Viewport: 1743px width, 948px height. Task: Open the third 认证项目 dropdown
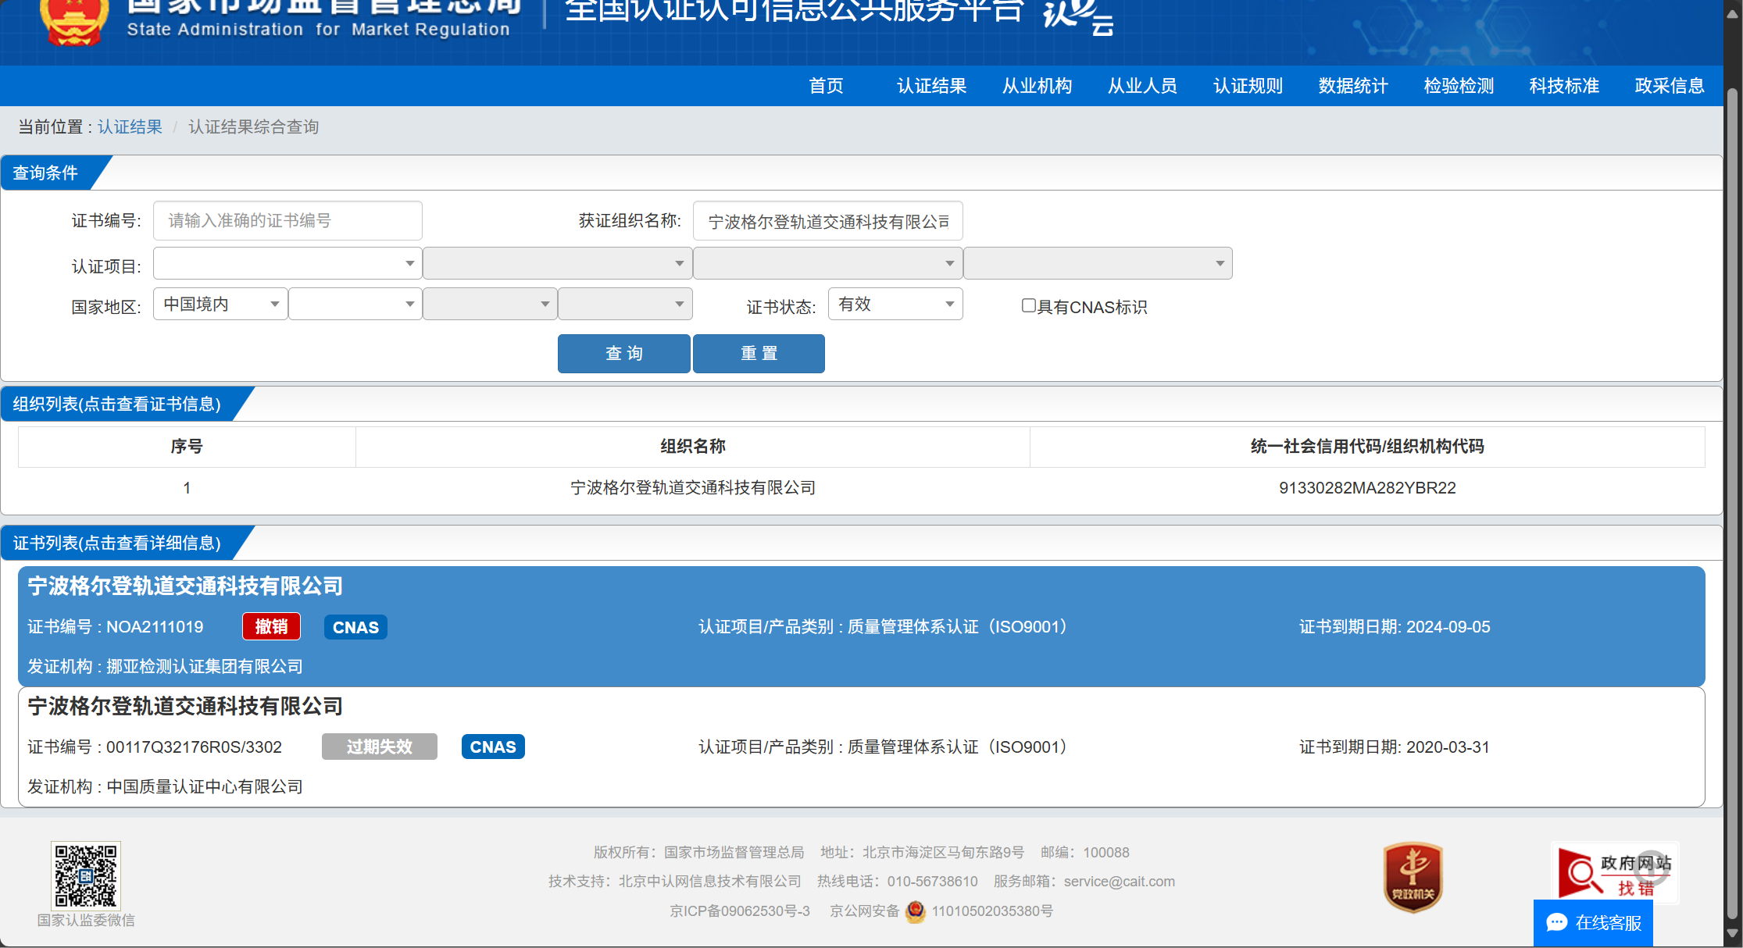(828, 263)
